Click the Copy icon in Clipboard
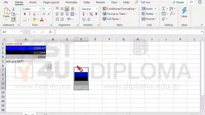Viewport: 205px width, 115px height. tap(13, 14)
